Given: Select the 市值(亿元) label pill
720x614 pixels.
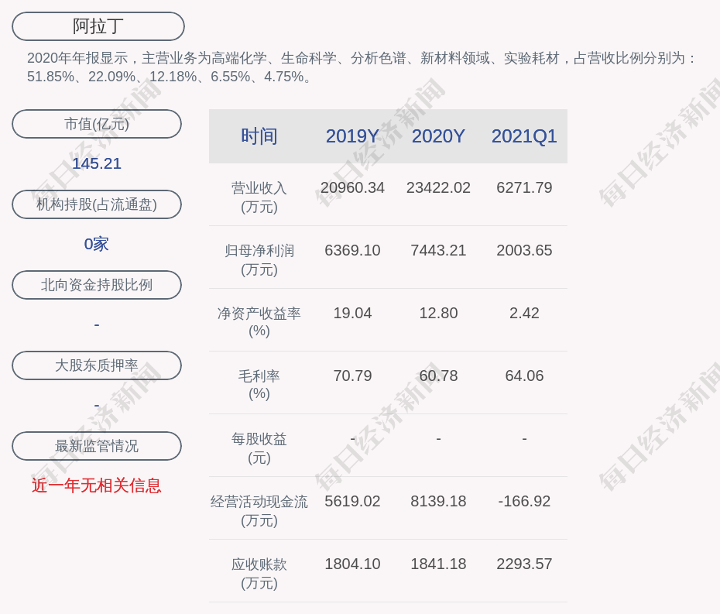Looking at the screenshot, I should click(x=97, y=124).
